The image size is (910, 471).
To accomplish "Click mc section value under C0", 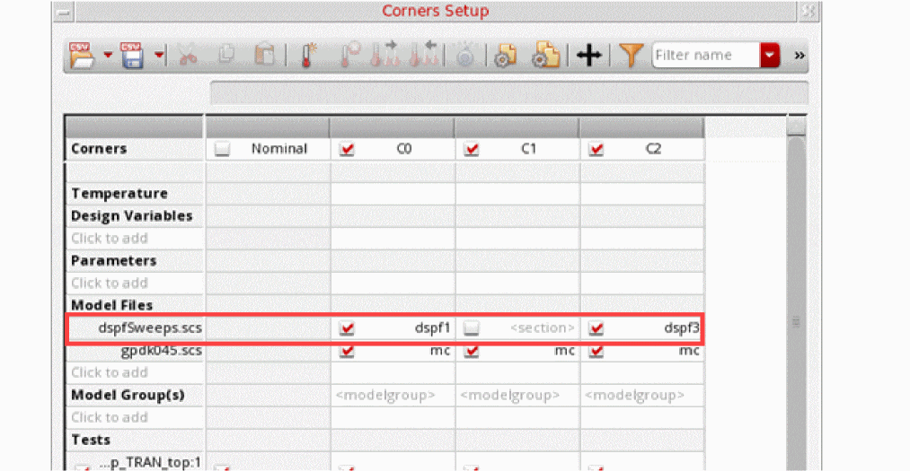I will 440,351.
